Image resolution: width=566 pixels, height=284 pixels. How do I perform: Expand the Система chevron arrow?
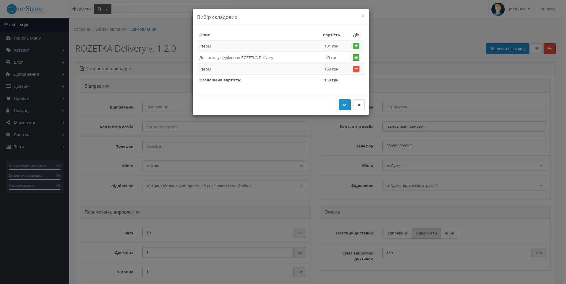(x=63, y=135)
